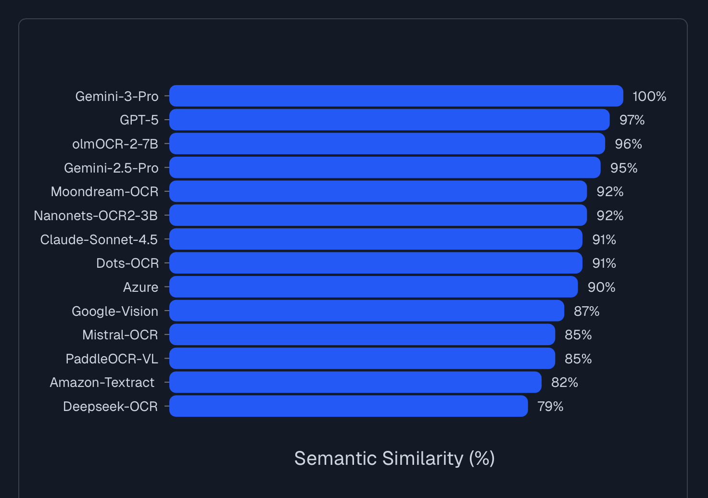Click the Deepseek-OCR axis label text

[110, 407]
